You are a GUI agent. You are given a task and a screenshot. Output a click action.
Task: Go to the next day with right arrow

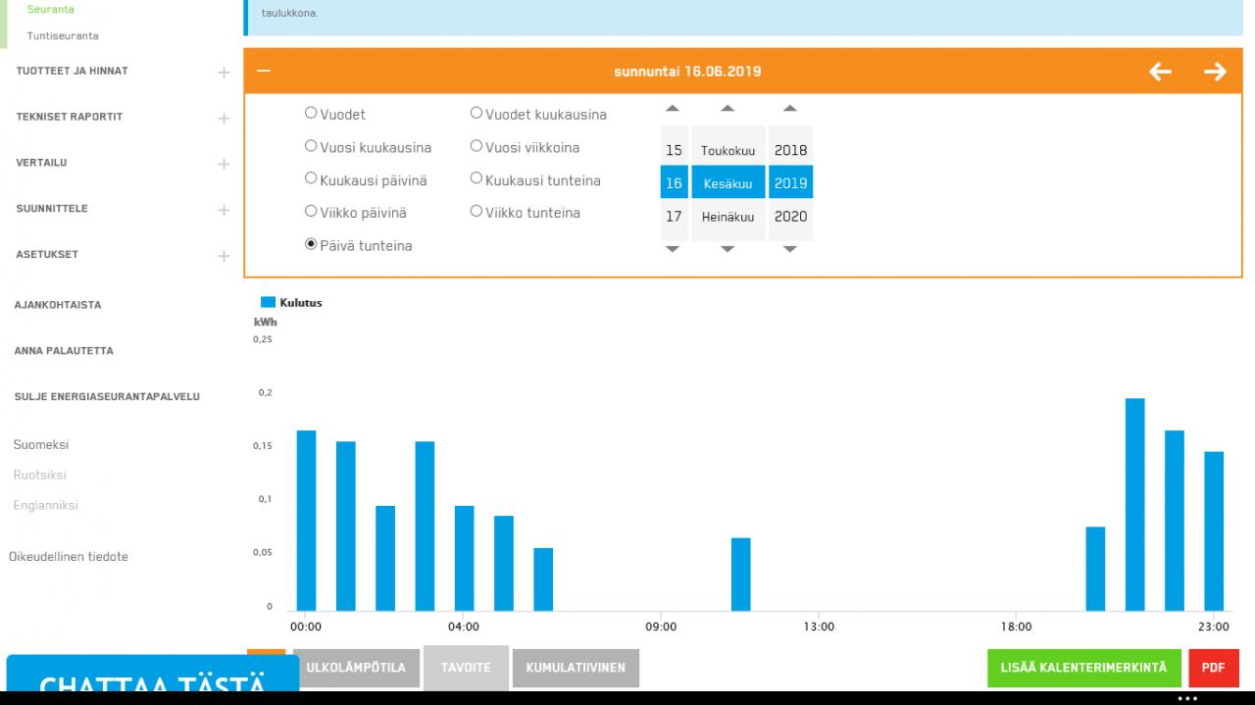[x=1215, y=72]
